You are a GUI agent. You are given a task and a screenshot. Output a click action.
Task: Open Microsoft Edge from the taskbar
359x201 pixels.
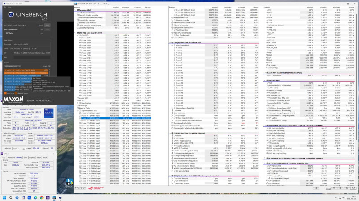coord(35,197)
